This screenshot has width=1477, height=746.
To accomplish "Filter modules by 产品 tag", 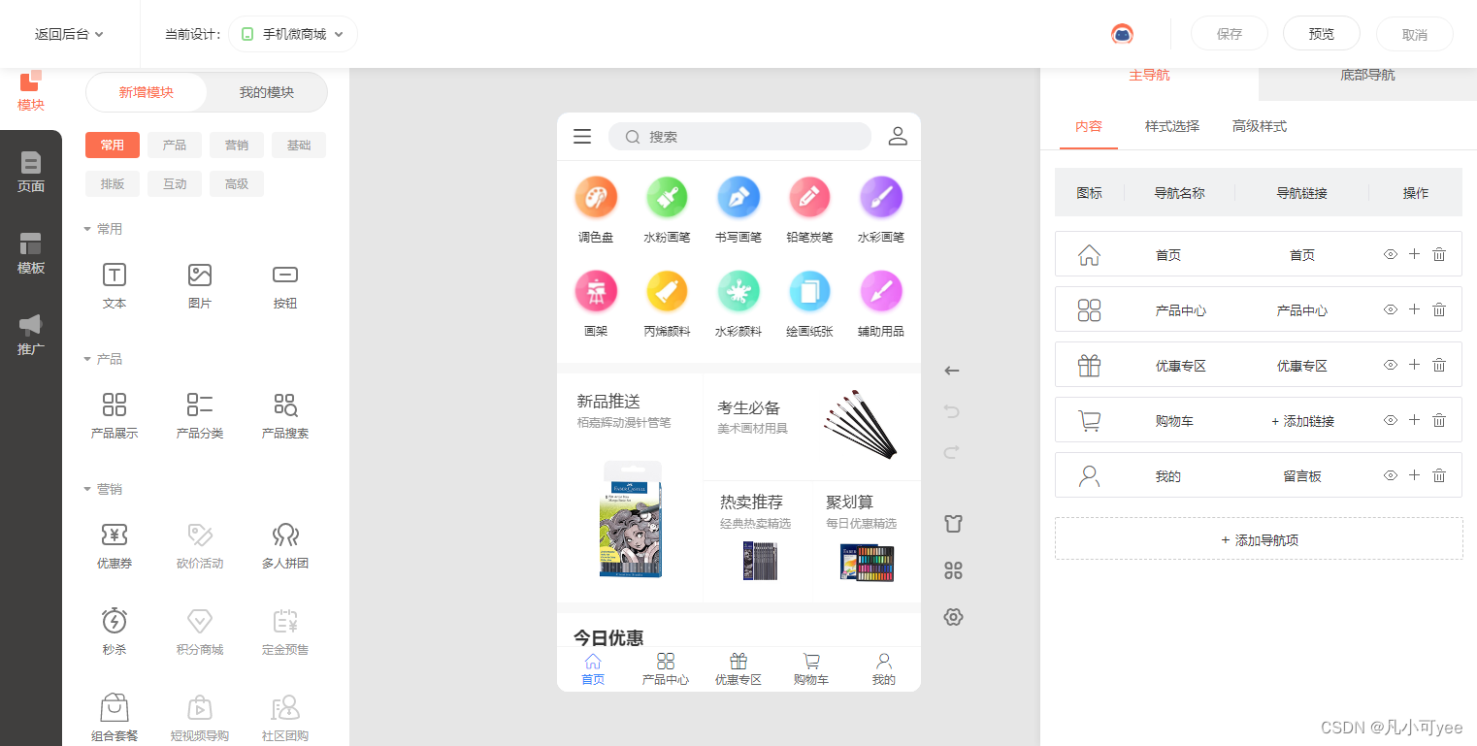I will [x=175, y=145].
